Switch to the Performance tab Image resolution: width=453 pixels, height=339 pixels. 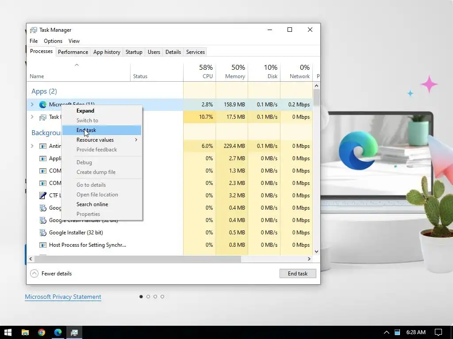[x=73, y=52]
